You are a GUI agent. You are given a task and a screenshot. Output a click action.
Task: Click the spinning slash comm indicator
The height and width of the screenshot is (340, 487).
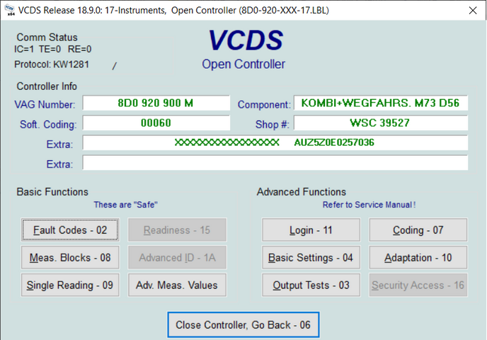(x=114, y=66)
